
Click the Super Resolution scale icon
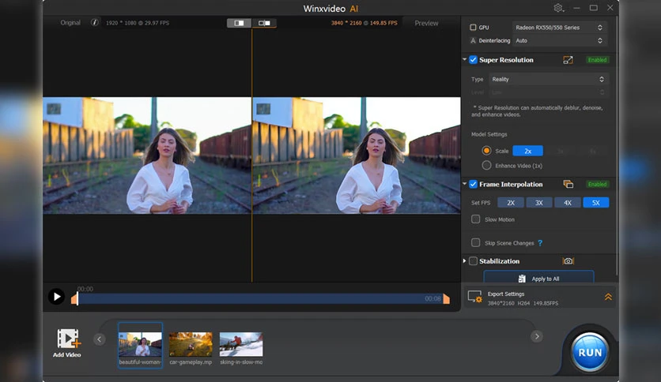568,60
